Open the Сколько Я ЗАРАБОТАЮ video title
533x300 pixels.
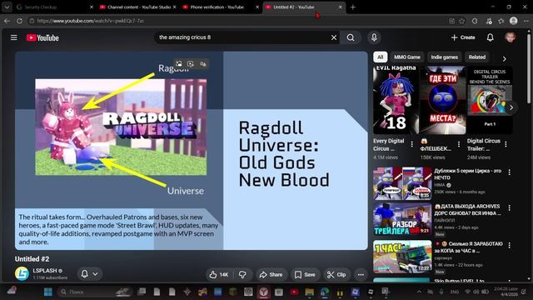coord(468,247)
